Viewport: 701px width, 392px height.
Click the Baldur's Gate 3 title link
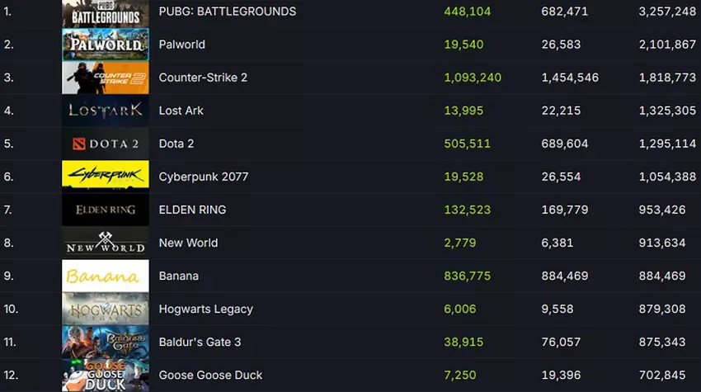pyautogui.click(x=200, y=342)
